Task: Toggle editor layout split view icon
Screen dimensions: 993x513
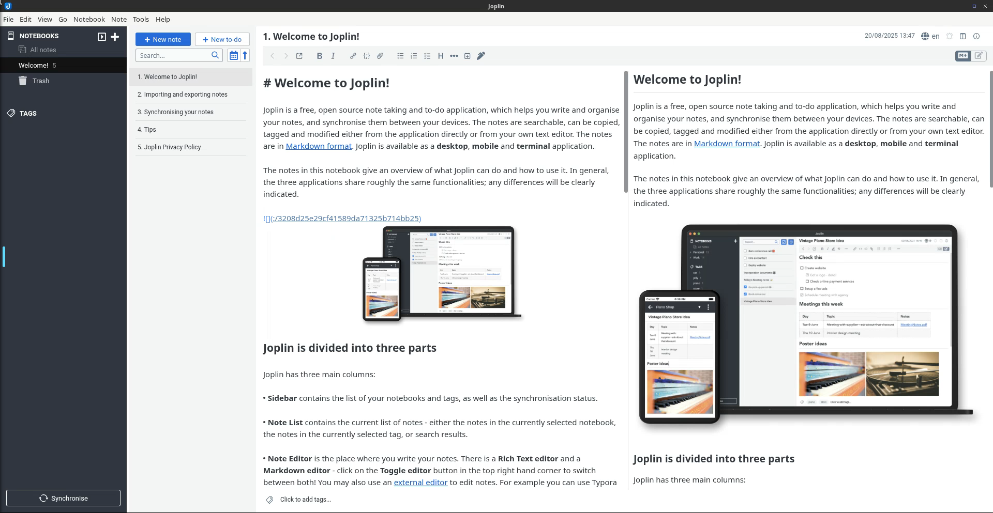Action: (x=963, y=36)
